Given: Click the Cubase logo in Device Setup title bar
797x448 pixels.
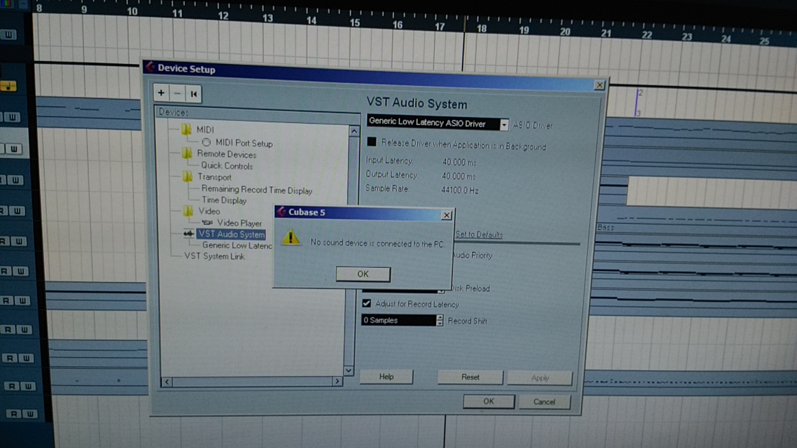Looking at the screenshot, I should pos(149,67).
